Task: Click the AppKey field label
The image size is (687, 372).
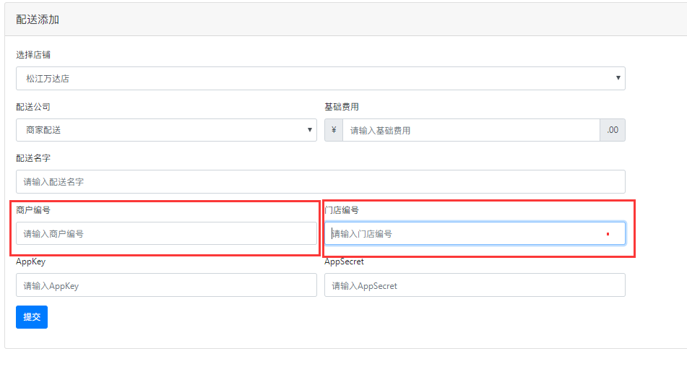Action: click(x=30, y=261)
